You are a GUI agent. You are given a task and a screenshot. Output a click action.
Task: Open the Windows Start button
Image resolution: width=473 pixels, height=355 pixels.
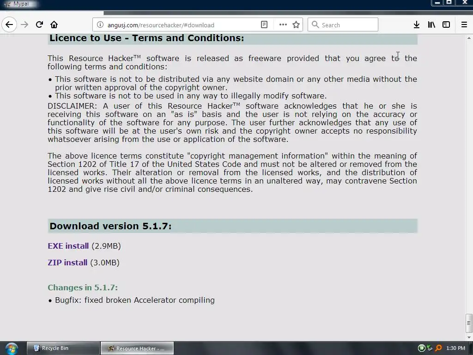pos(12,349)
